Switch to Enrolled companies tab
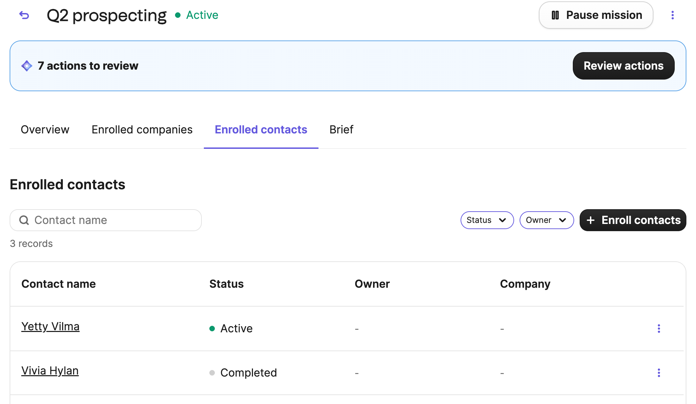 (142, 130)
